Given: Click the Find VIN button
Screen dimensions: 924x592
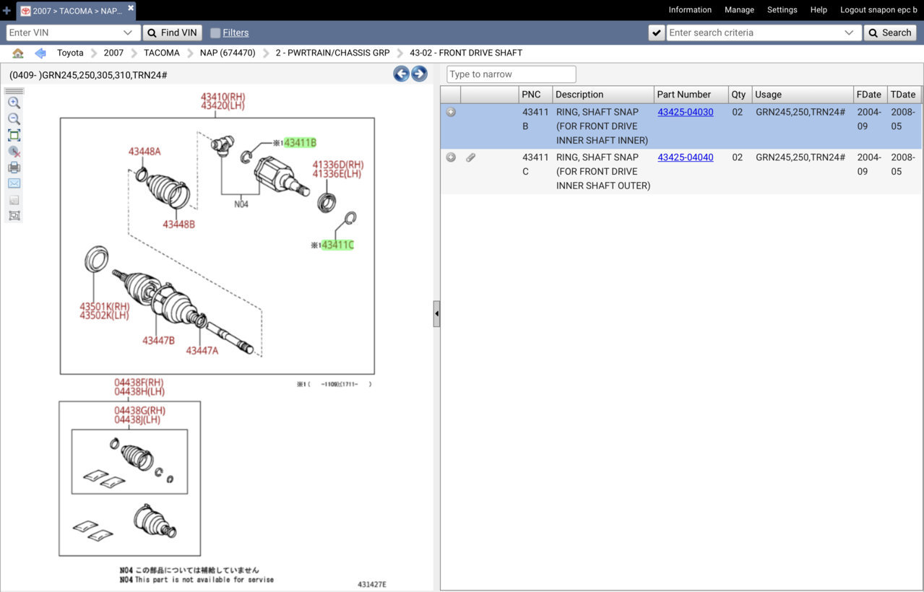Looking at the screenshot, I should pyautogui.click(x=172, y=32).
